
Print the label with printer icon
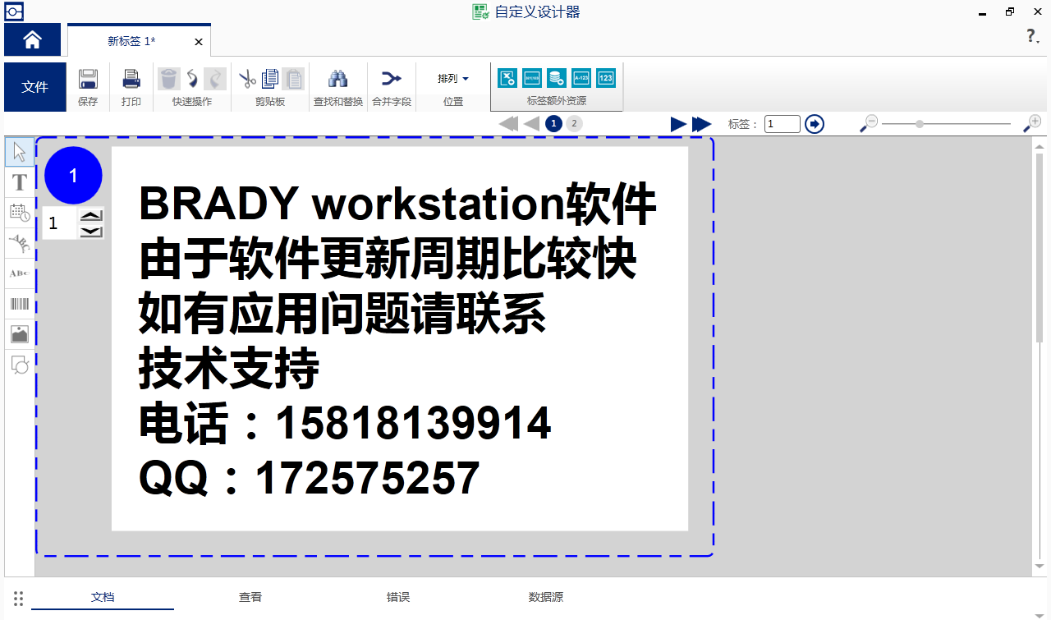pos(131,79)
